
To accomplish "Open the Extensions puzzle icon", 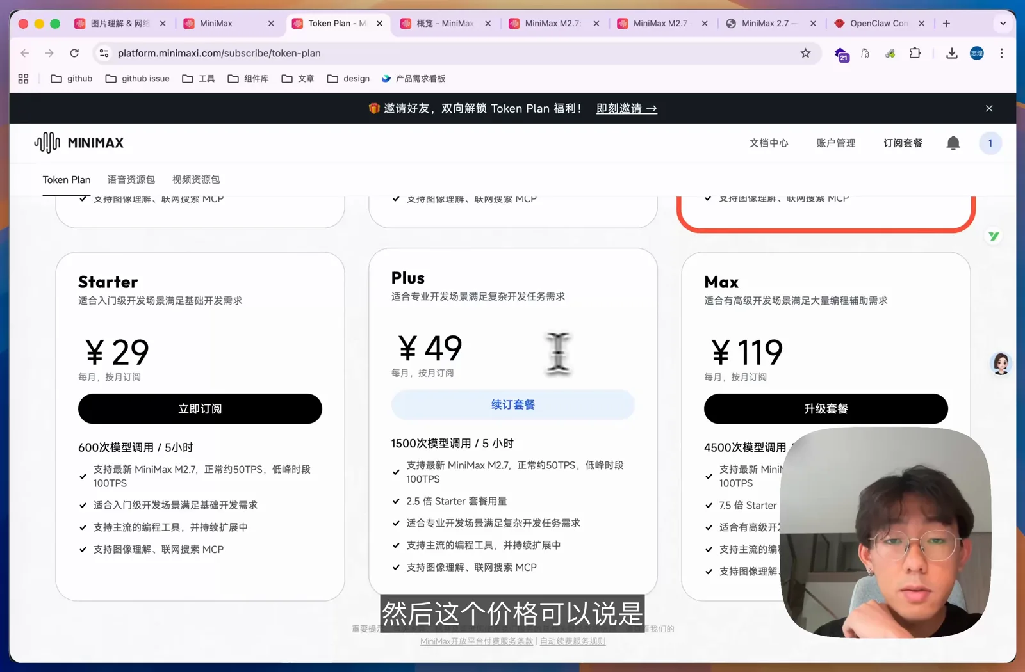I will tap(915, 53).
